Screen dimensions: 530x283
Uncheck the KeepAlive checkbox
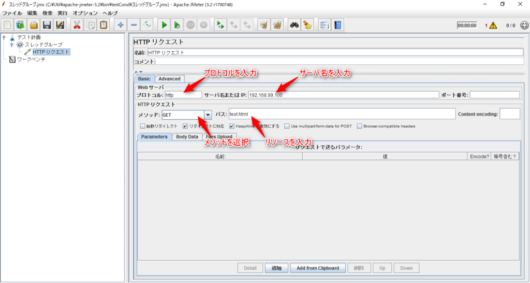pyautogui.click(x=232, y=126)
